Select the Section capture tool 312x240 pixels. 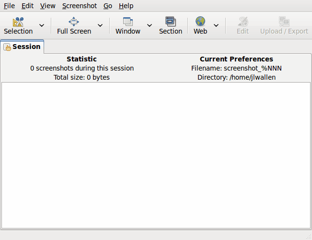point(171,22)
